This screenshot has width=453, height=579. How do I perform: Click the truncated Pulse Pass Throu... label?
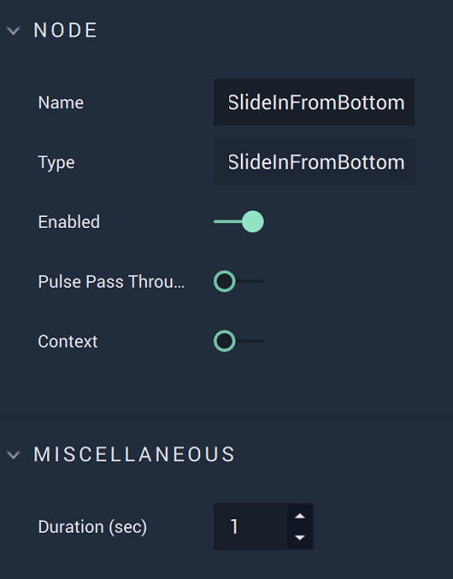(111, 281)
